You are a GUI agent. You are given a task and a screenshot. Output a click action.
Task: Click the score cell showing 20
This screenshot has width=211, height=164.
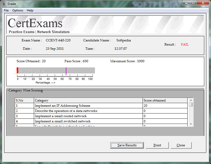(x=165, y=106)
